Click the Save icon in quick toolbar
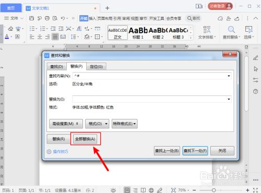This screenshot has width=261, height=193. pyautogui.click(x=31, y=18)
